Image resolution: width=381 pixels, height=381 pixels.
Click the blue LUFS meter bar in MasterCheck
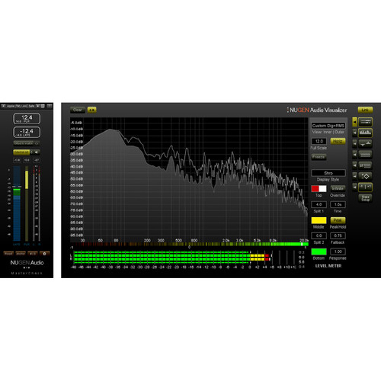click(x=17, y=204)
